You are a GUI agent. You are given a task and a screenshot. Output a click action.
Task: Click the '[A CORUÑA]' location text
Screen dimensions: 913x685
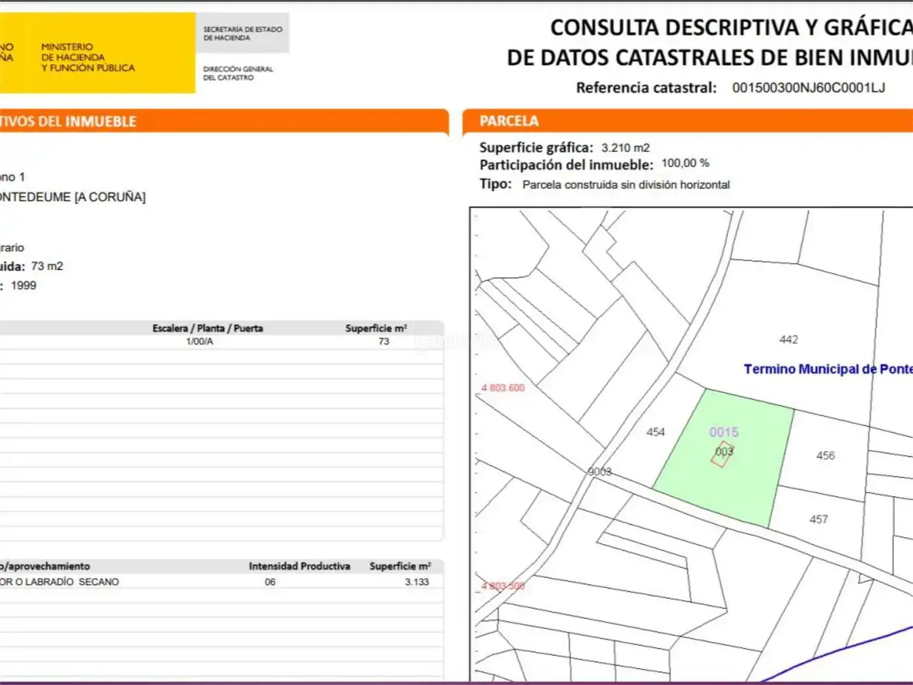(110, 197)
